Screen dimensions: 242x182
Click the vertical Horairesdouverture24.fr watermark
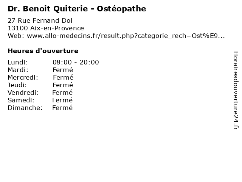(x=235, y=91)
